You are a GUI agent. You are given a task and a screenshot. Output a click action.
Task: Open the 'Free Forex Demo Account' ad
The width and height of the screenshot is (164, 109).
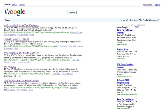click(x=125, y=31)
